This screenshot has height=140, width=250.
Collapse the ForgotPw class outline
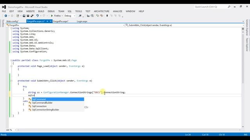pyautogui.click(x=11, y=60)
